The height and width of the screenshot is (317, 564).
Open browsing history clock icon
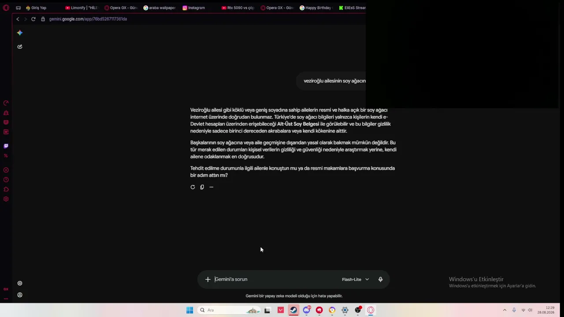click(6, 180)
